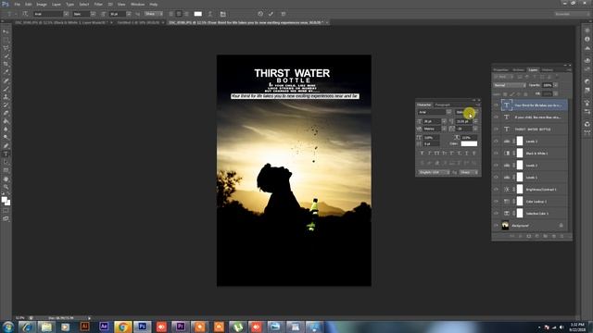Open the Character panel font family dropdown
The height and width of the screenshot is (333, 593).
[448, 112]
